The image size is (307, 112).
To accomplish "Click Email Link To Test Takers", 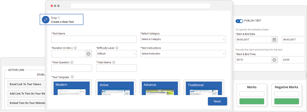I will [27, 84].
